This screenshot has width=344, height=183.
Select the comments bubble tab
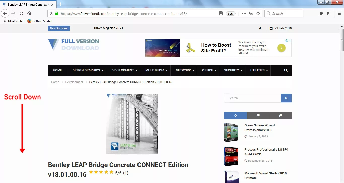(x=281, y=115)
